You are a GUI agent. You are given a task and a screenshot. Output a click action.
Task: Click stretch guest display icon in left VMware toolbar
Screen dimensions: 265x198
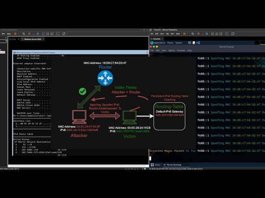[64, 34]
